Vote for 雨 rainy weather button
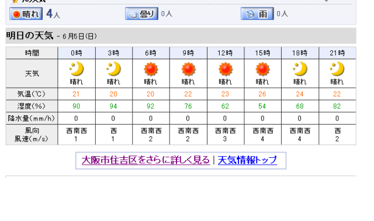Image resolution: width=374 pixels, height=221 pixels. click(x=257, y=13)
